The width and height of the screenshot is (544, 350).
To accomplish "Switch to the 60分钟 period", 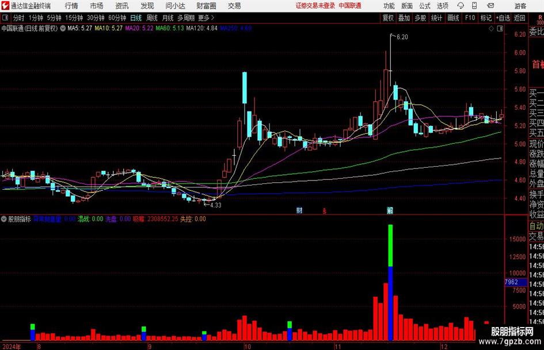I will click(x=117, y=18).
